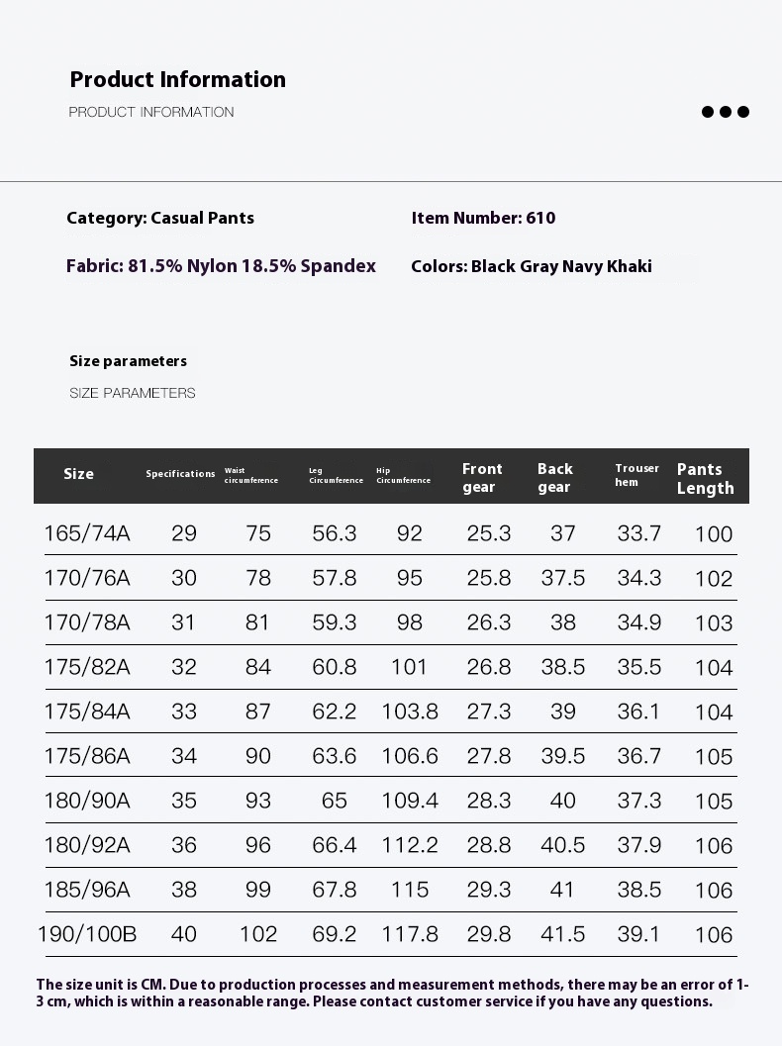Click the three-dot more options icon
This screenshot has height=1046, width=782.
725,112
